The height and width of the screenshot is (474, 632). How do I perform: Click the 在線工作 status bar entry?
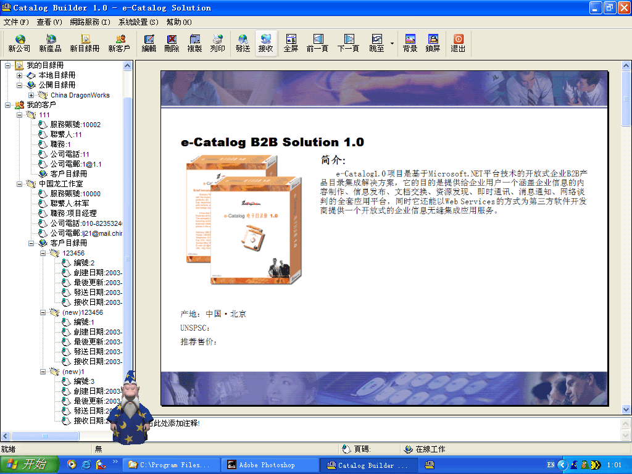coord(425,449)
